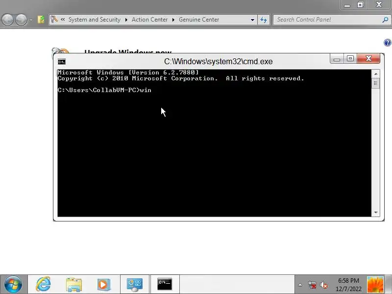Show hidden tray icons arrow
Screen dimensions: 392x294
click(300, 285)
